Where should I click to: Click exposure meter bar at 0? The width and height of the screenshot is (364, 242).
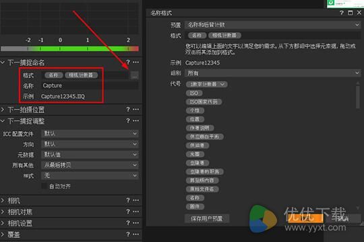pos(60,48)
